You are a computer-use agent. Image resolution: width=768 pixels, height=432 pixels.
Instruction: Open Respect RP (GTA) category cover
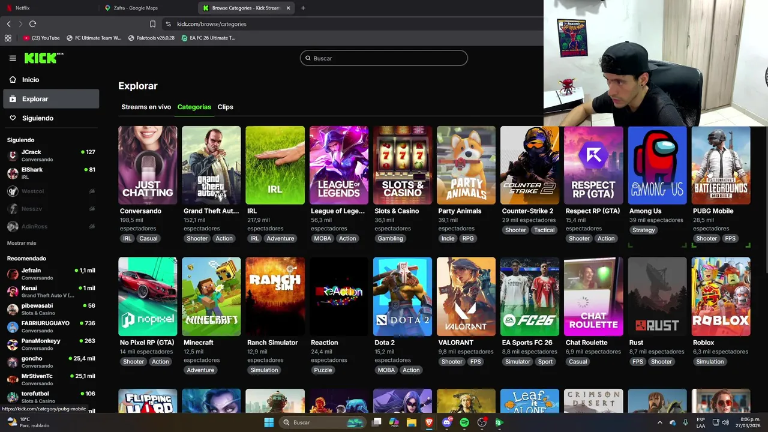(593, 165)
